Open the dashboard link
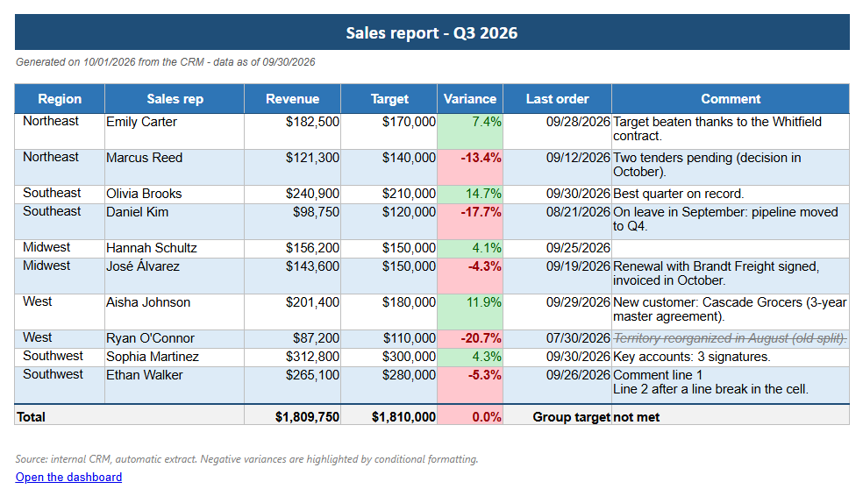 68,477
